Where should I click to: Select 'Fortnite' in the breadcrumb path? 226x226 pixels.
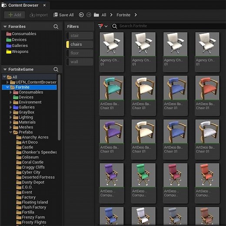(x=123, y=15)
